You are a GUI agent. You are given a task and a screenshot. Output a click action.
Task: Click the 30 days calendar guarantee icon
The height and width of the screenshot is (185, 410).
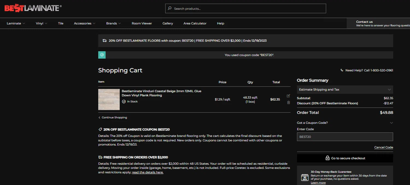tap(305, 178)
